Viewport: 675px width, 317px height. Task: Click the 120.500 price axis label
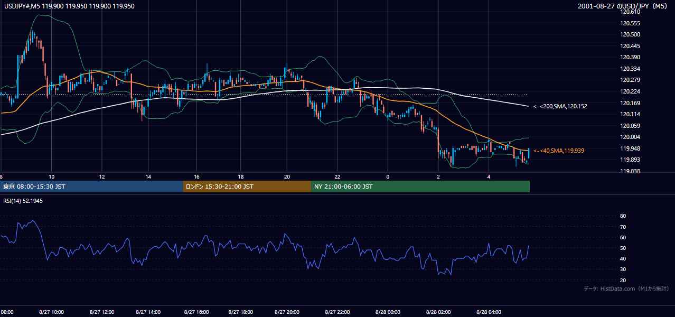click(630, 34)
